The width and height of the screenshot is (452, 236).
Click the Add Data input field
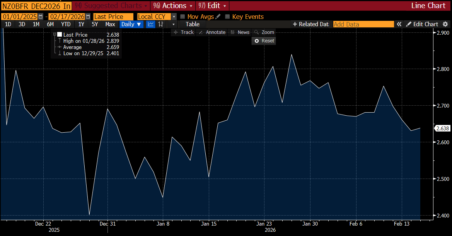(363, 24)
